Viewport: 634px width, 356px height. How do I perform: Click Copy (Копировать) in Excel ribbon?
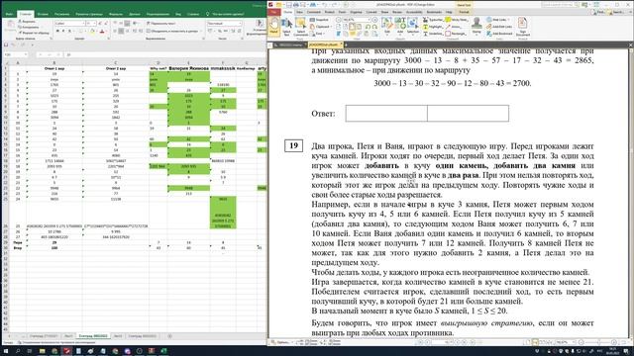pos(29,27)
